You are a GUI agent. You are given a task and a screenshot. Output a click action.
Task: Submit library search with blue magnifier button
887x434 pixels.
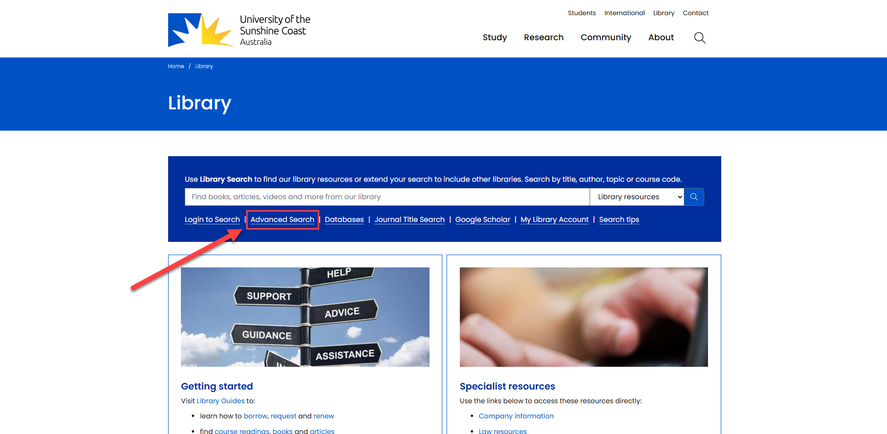click(694, 197)
